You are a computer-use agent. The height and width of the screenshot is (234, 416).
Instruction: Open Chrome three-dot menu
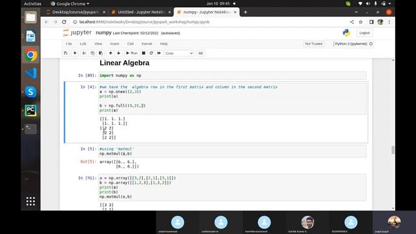point(389,22)
